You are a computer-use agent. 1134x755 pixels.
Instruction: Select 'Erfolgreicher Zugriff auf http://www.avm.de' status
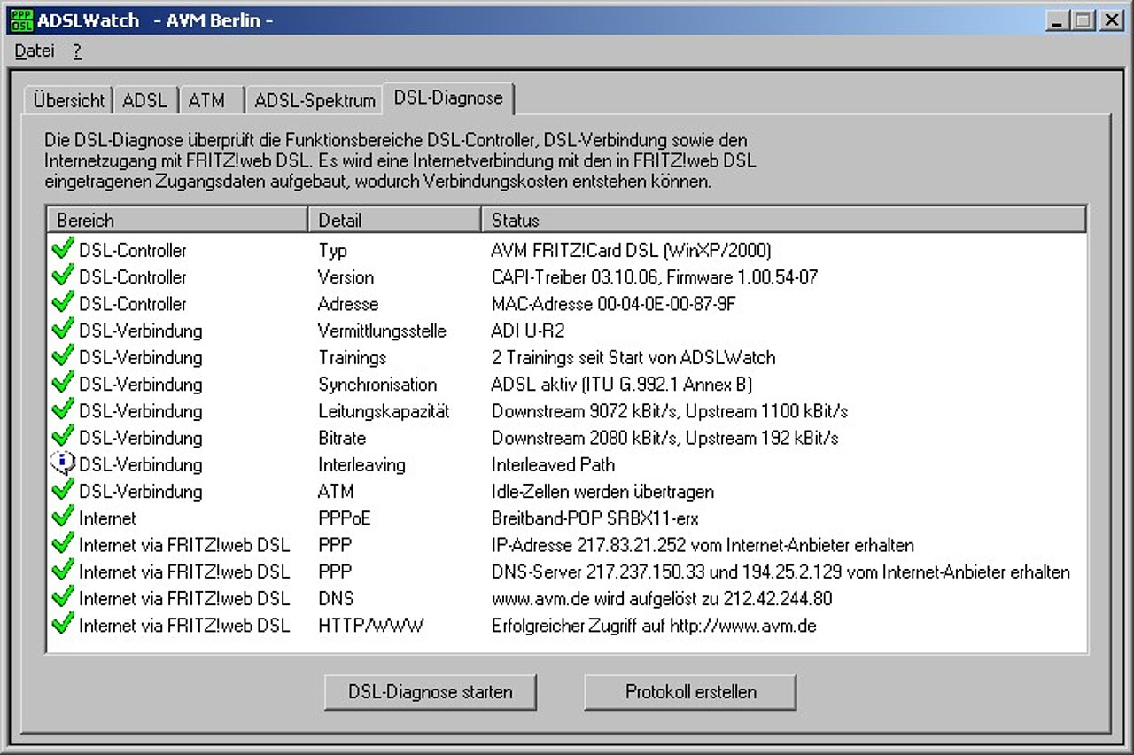coord(654,626)
